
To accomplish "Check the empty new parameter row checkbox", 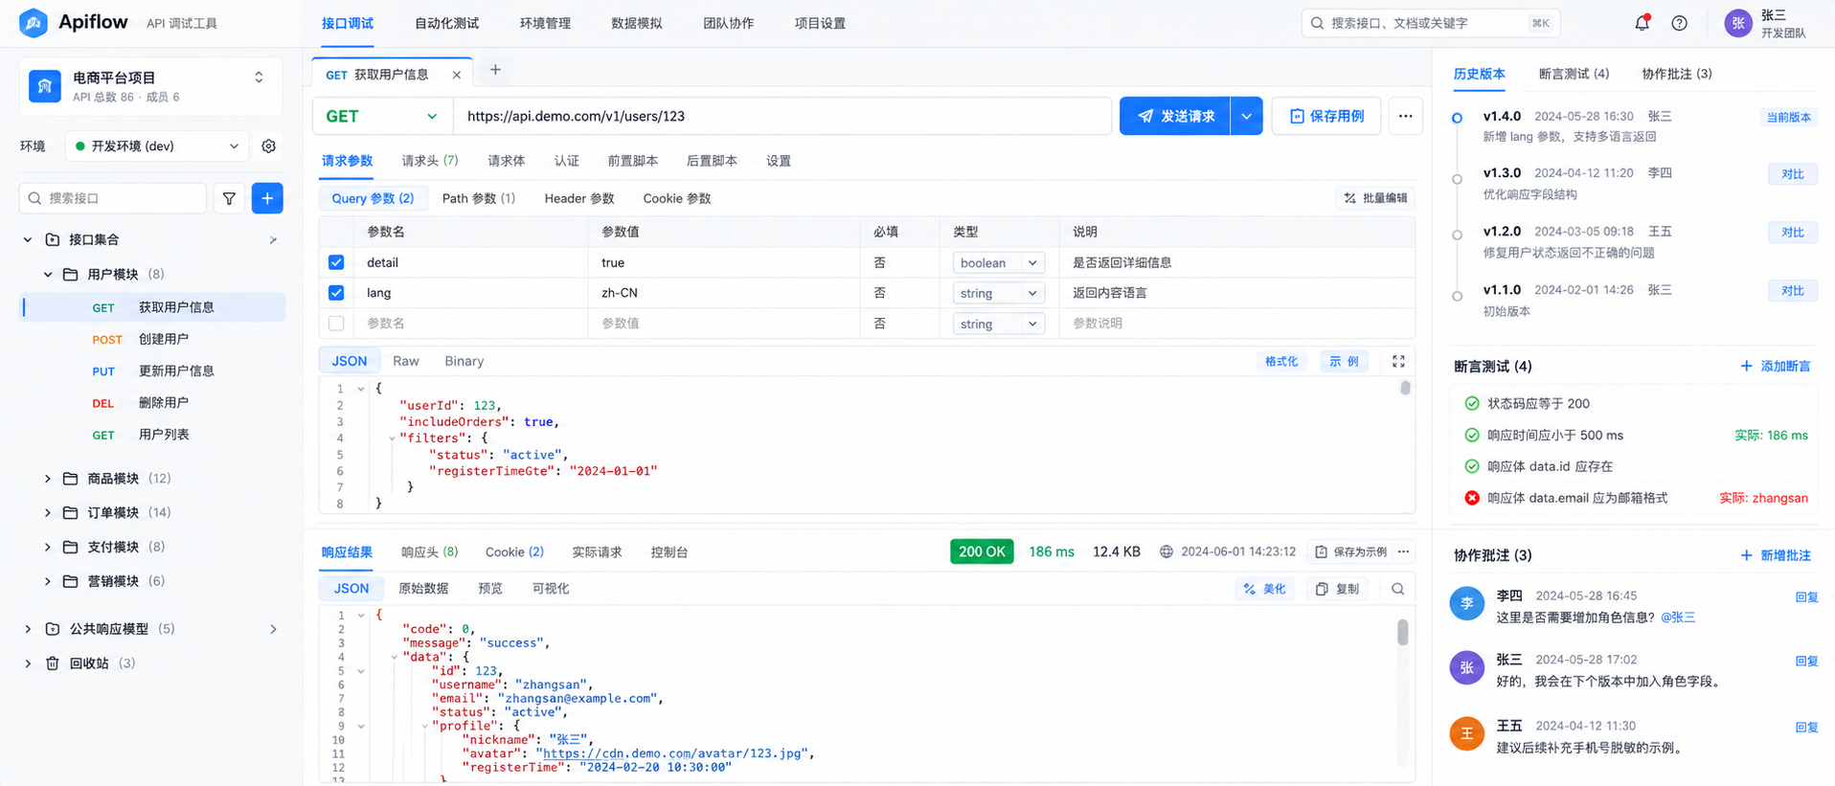I will point(336,324).
